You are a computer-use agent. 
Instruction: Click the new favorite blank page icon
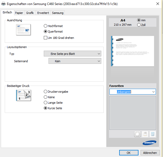pyautogui.click(x=137, y=134)
